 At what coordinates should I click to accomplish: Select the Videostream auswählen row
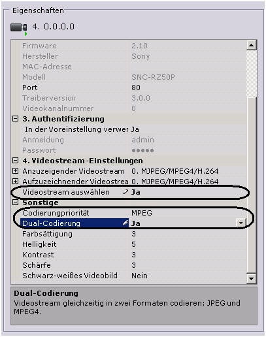tap(129, 192)
